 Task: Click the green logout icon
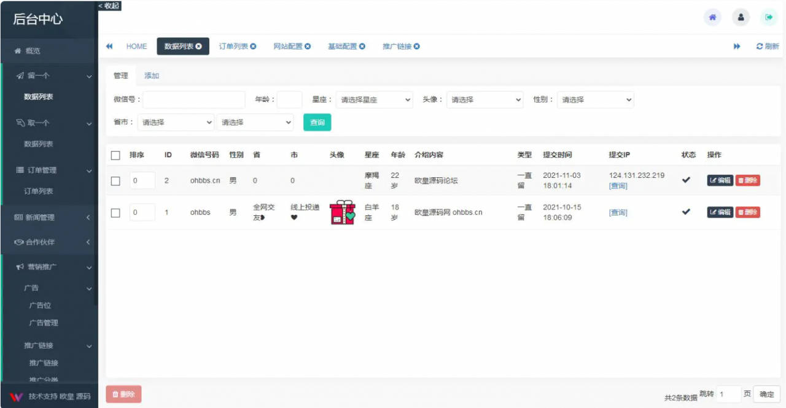769,17
